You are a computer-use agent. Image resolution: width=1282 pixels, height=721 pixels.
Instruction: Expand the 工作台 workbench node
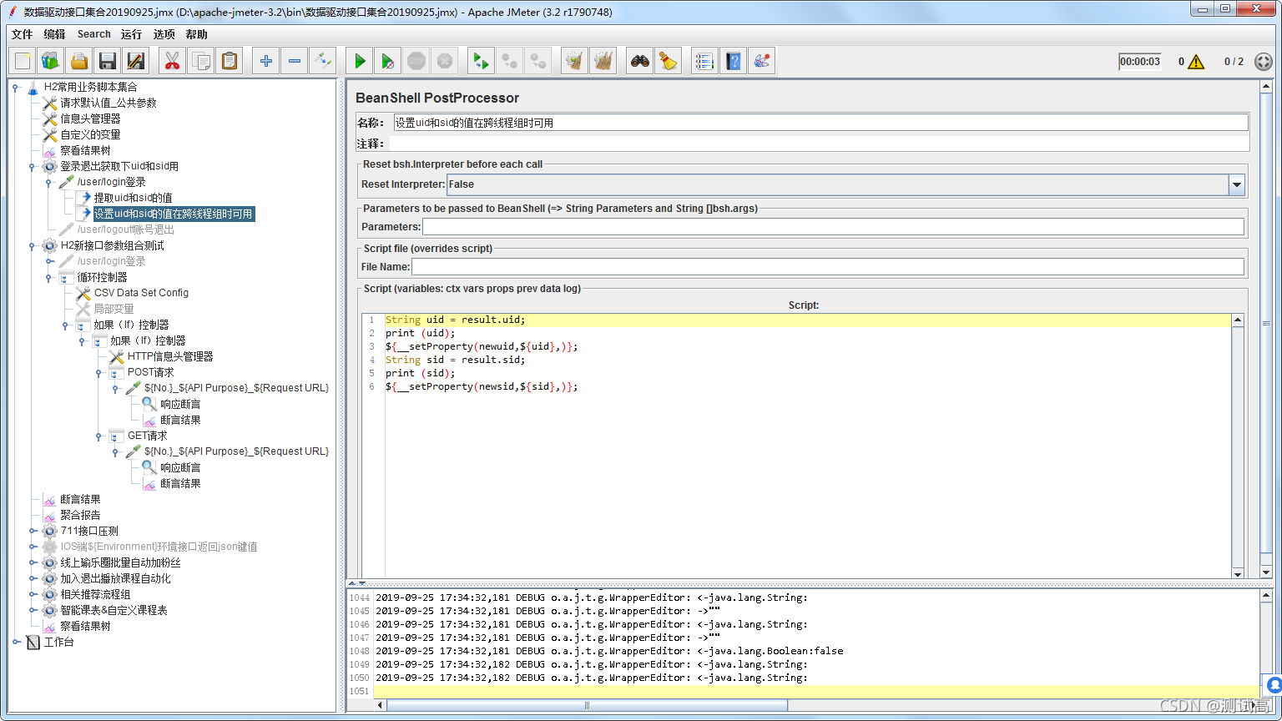coord(17,642)
